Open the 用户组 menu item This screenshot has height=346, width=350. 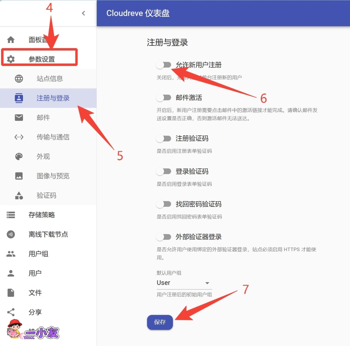tap(38, 254)
